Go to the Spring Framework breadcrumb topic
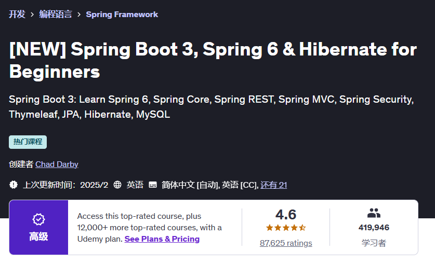This screenshot has width=435, height=265. (122, 15)
